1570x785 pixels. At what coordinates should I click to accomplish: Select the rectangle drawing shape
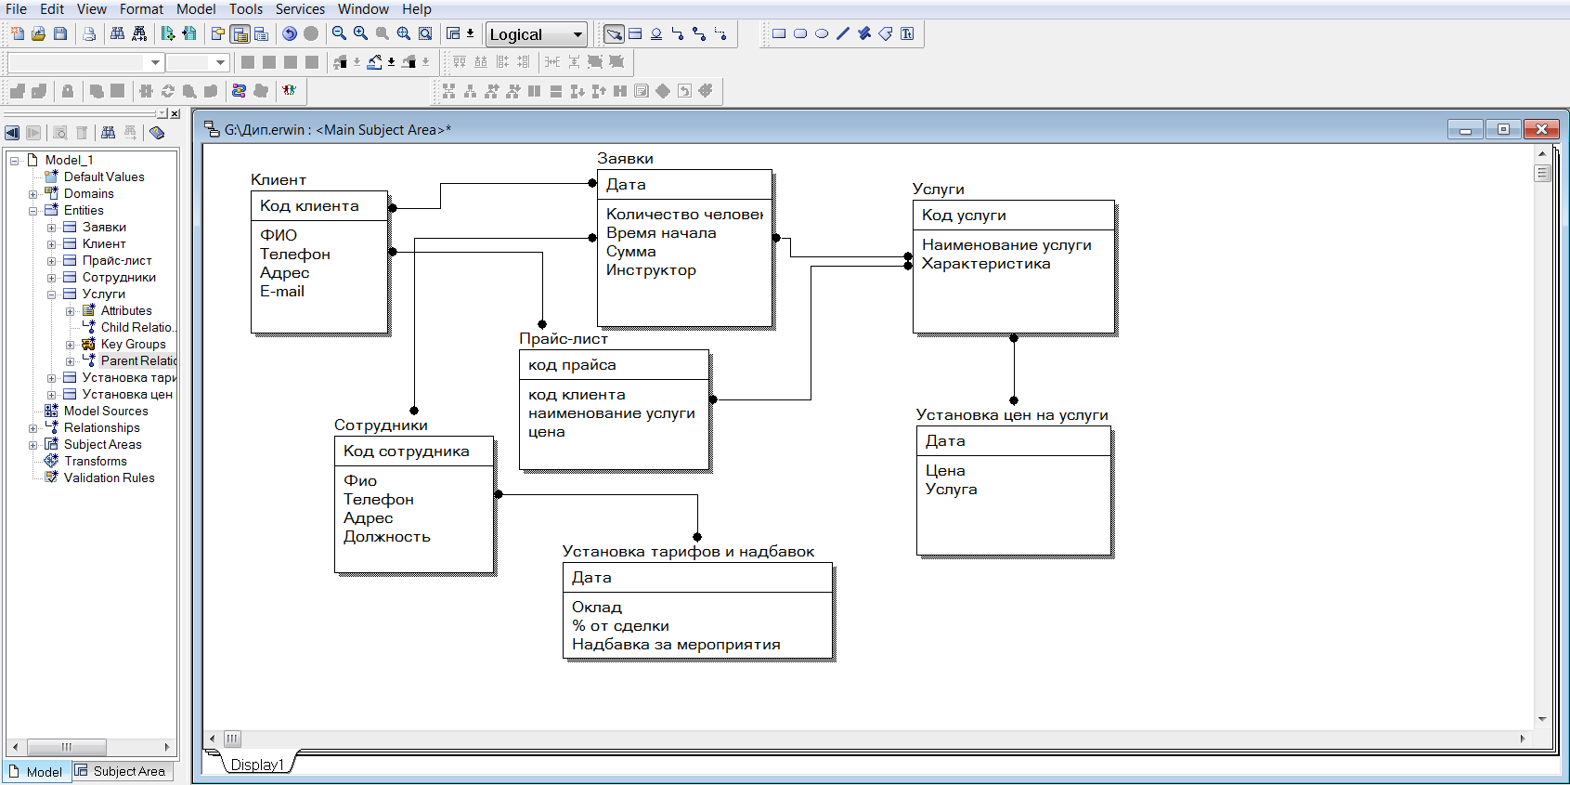[x=779, y=34]
